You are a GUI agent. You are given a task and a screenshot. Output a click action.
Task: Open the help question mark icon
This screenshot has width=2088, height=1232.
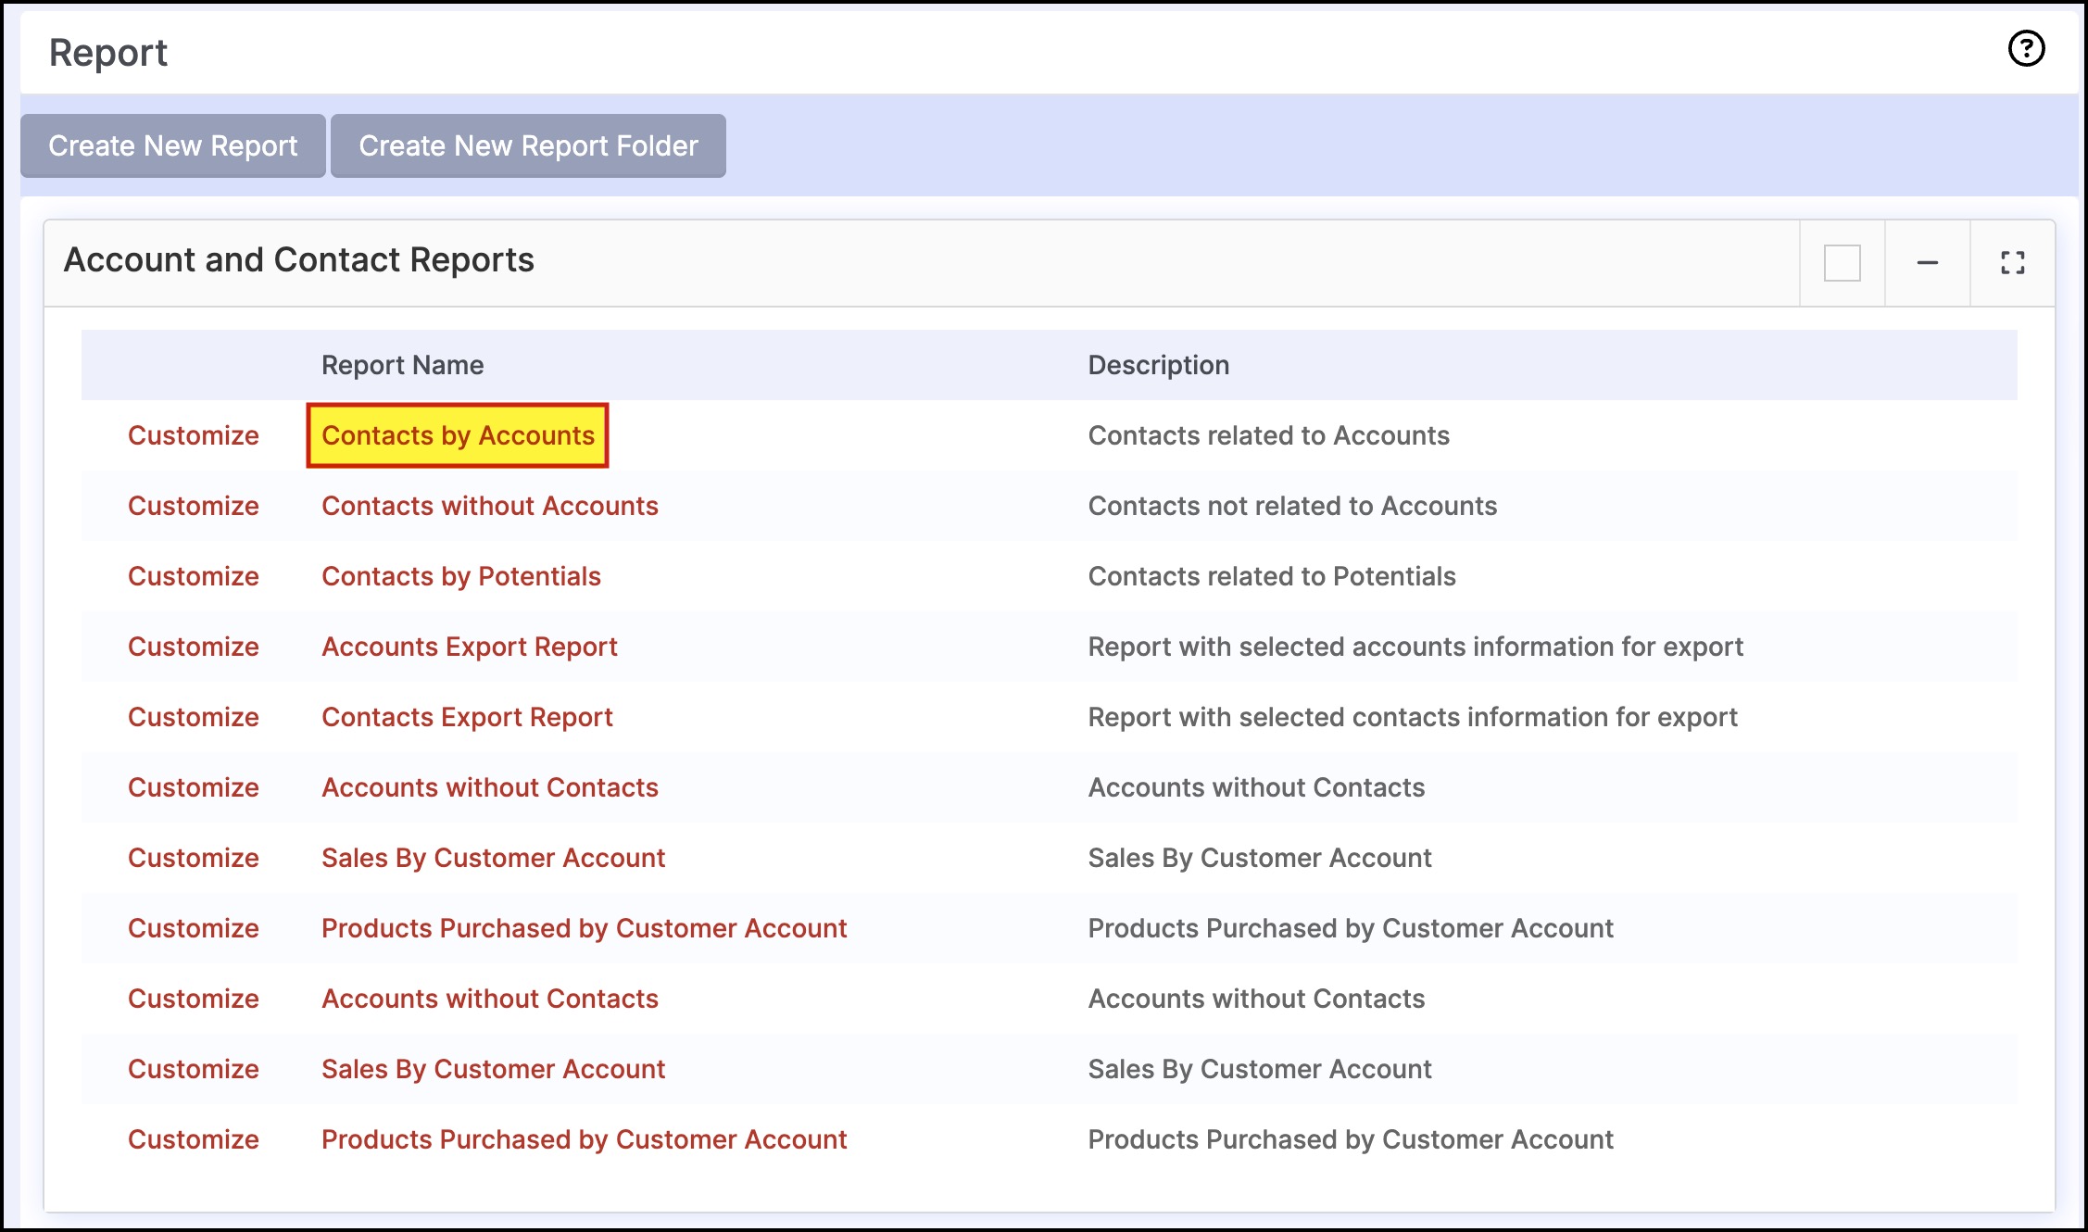pos(2026,48)
